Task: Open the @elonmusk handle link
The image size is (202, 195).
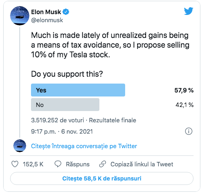Action: (x=47, y=20)
